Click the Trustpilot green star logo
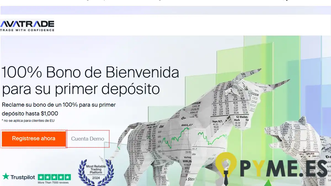331x186 pixels. (x=6, y=176)
